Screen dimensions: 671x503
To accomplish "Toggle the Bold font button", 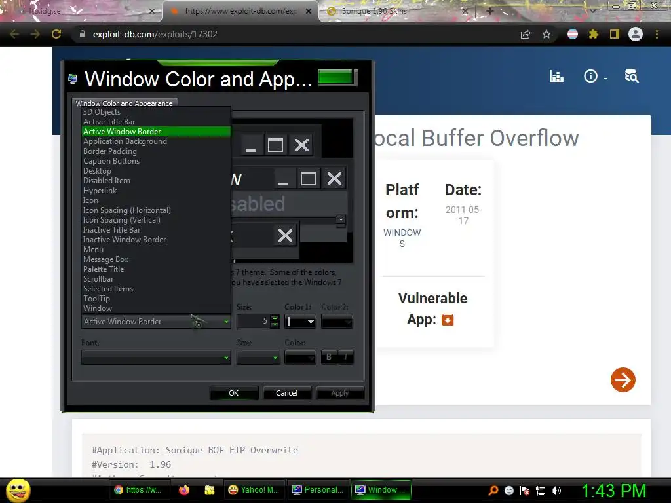I will tap(329, 357).
